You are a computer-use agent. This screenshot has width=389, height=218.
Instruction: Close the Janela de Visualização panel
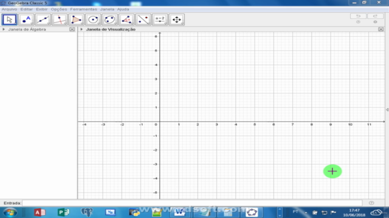(x=381, y=29)
